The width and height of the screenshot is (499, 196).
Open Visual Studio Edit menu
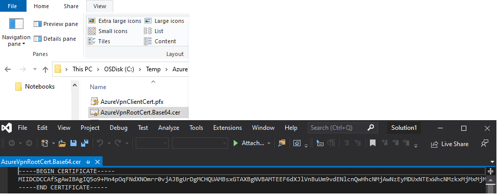42,128
